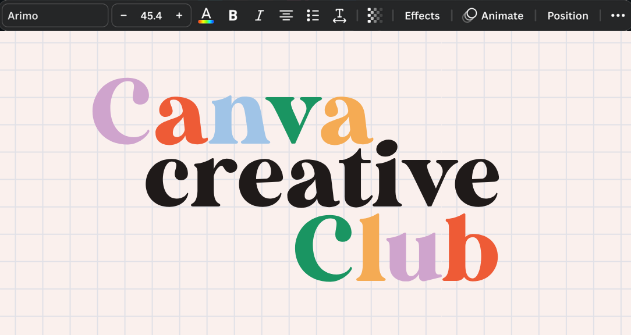Open letter and line spacing settings

(x=339, y=16)
